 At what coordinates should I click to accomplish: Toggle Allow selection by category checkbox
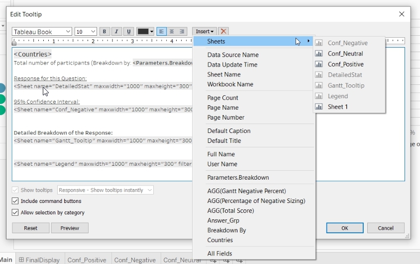pyautogui.click(x=15, y=213)
